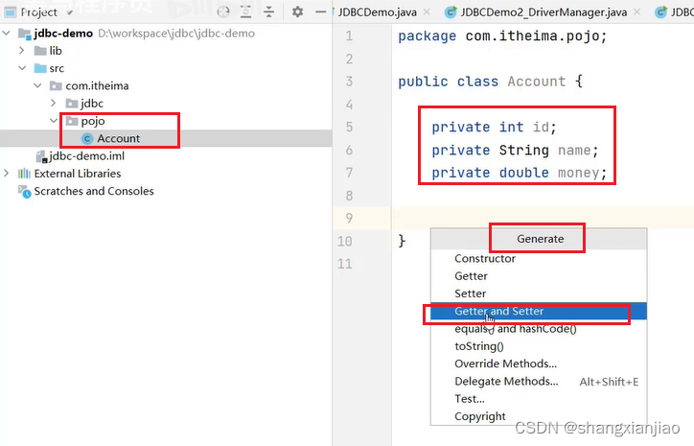
Task: Click the 'private String name;' line
Action: [x=515, y=151]
